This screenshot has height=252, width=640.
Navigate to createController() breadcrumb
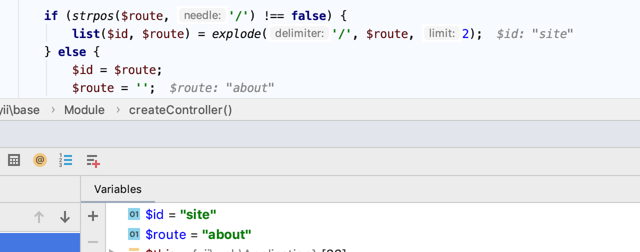click(180, 110)
